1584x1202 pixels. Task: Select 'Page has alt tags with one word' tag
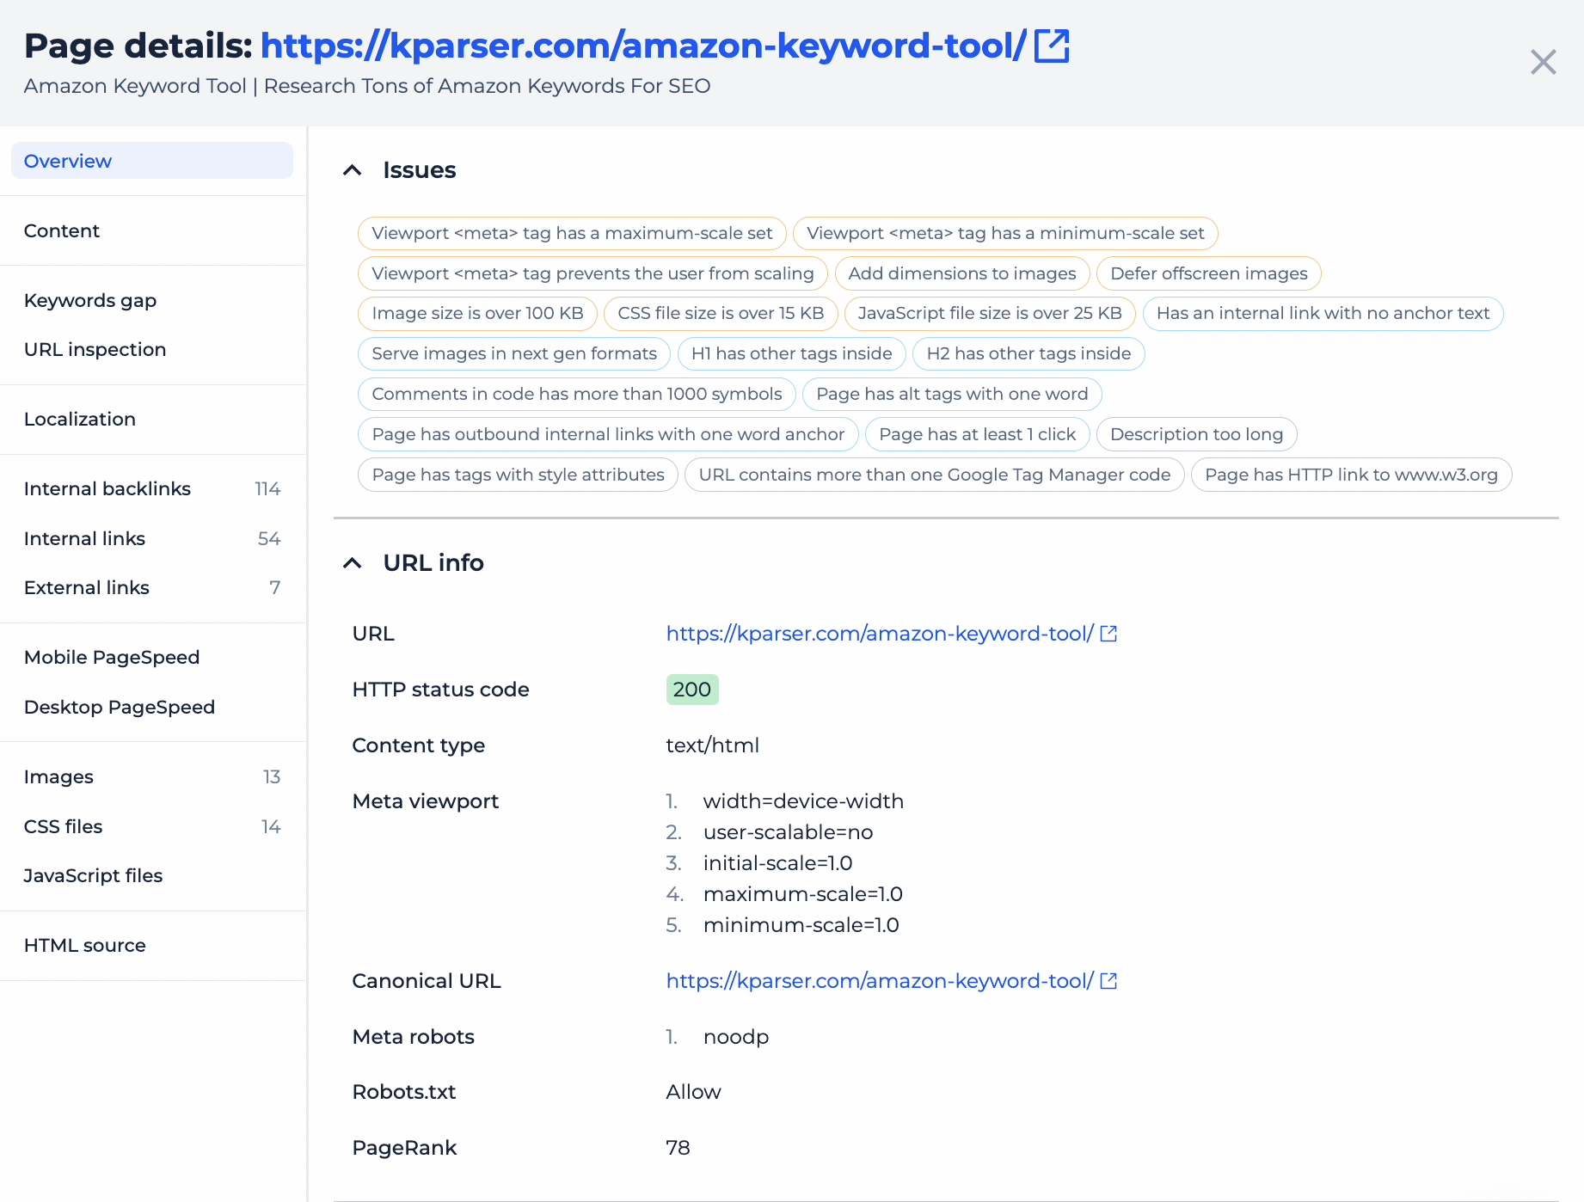[952, 394]
